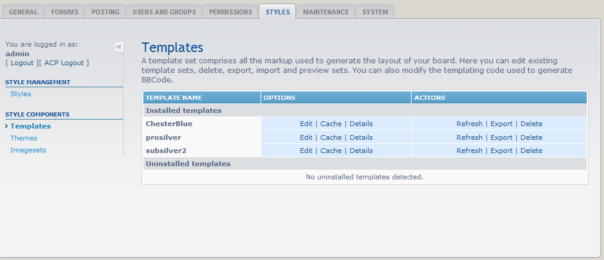Switch to the Maintenance tab
The width and height of the screenshot is (604, 260).
point(326,12)
